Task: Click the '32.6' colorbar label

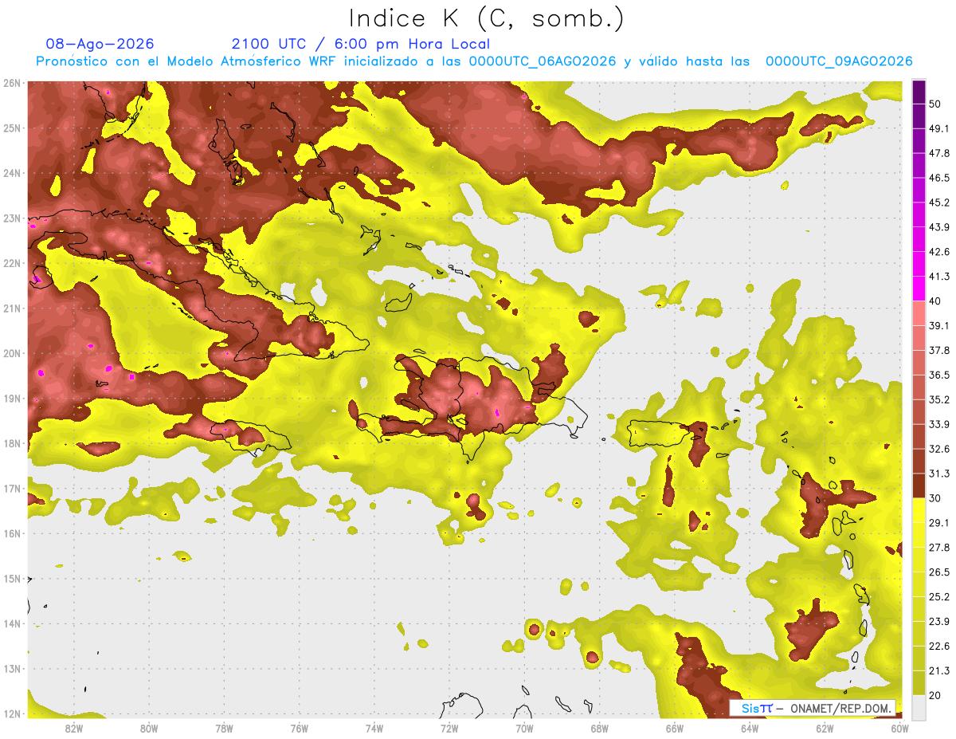Action: pos(939,449)
